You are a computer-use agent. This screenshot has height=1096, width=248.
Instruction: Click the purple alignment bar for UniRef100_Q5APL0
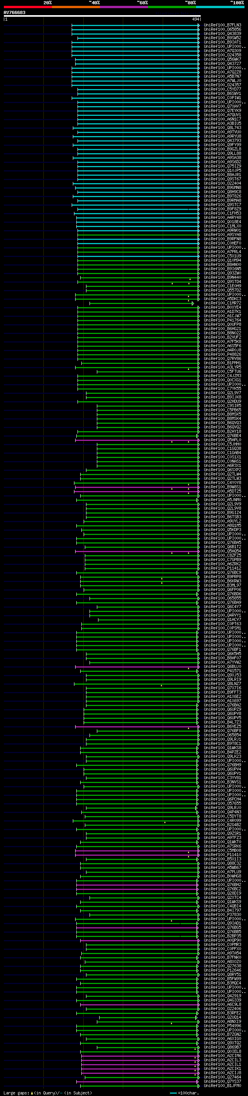point(137,440)
